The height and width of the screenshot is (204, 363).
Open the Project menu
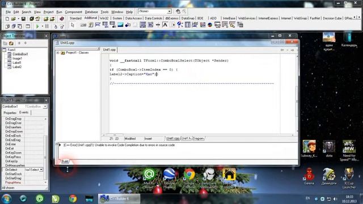(48, 12)
